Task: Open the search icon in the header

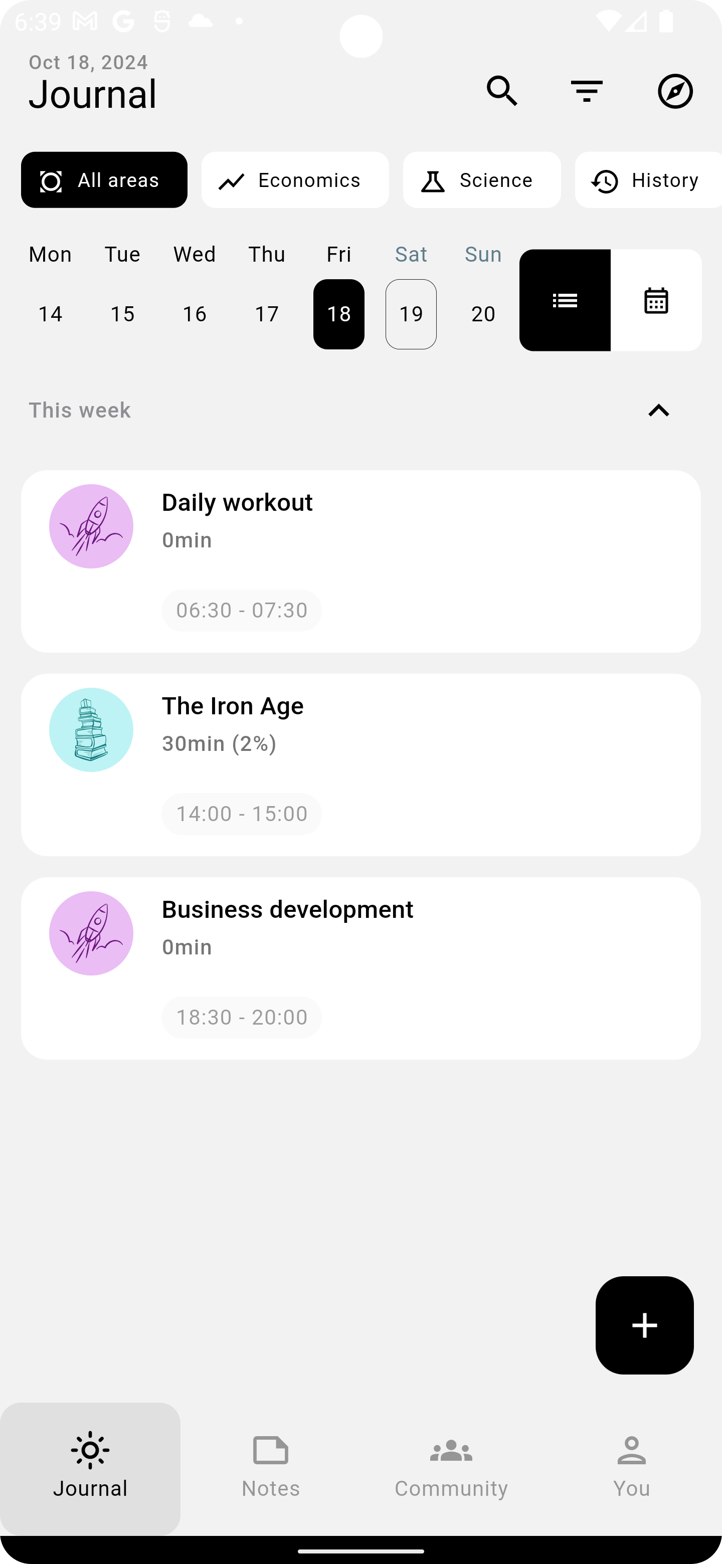Action: [501, 91]
